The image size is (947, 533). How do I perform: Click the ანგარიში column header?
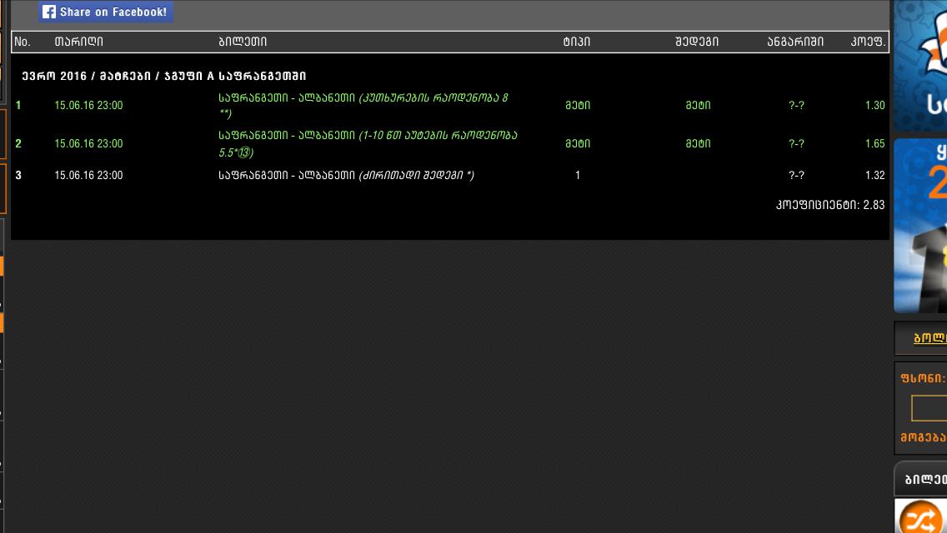point(794,42)
